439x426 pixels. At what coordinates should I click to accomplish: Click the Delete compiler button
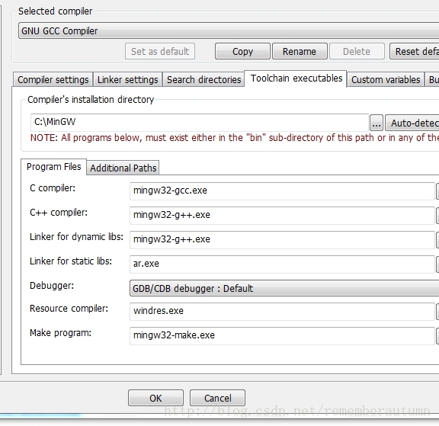357,51
